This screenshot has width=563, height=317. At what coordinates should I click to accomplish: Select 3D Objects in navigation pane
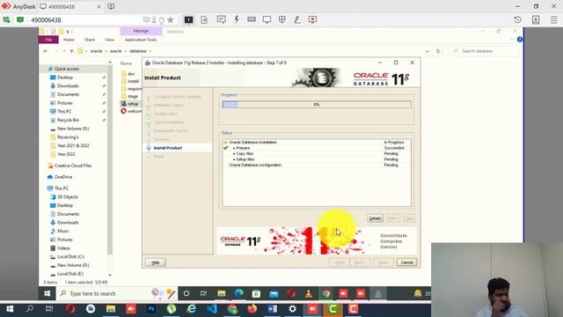coord(68,197)
